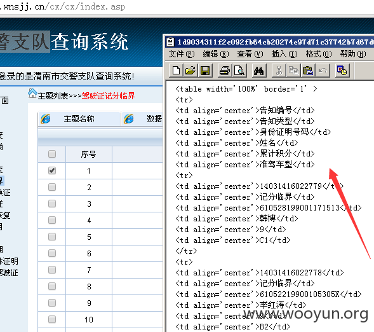Click the line containing B2
The width and height of the screenshot is (374, 332).
[233, 326]
